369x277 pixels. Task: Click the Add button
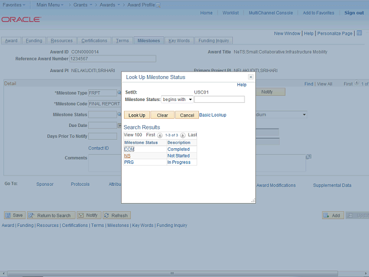333,215
